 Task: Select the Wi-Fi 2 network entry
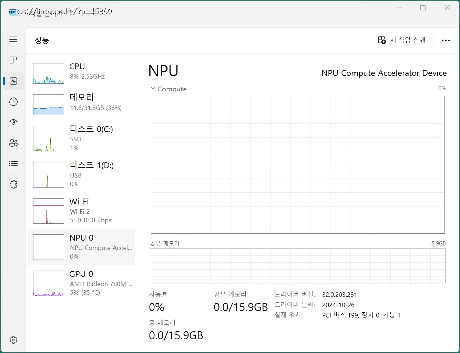tap(81, 211)
